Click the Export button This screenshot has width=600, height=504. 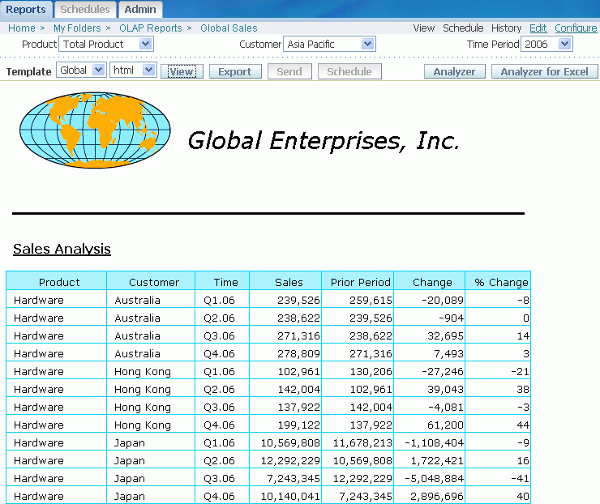pos(235,71)
